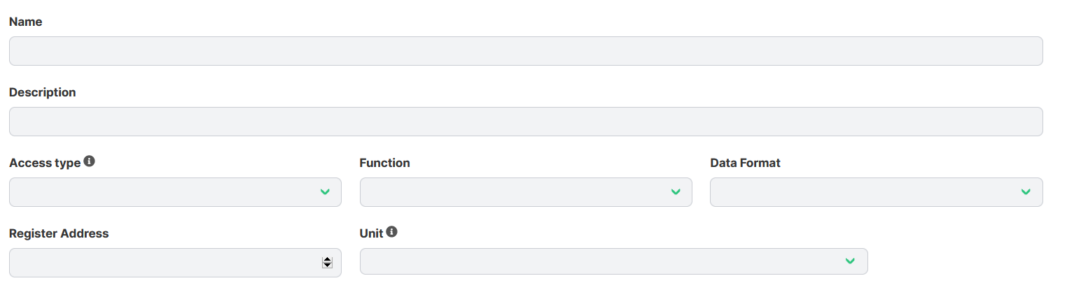Screen dimensions: 1067x283
Task: Click the green chevron in Data Format box
Action: click(1026, 192)
